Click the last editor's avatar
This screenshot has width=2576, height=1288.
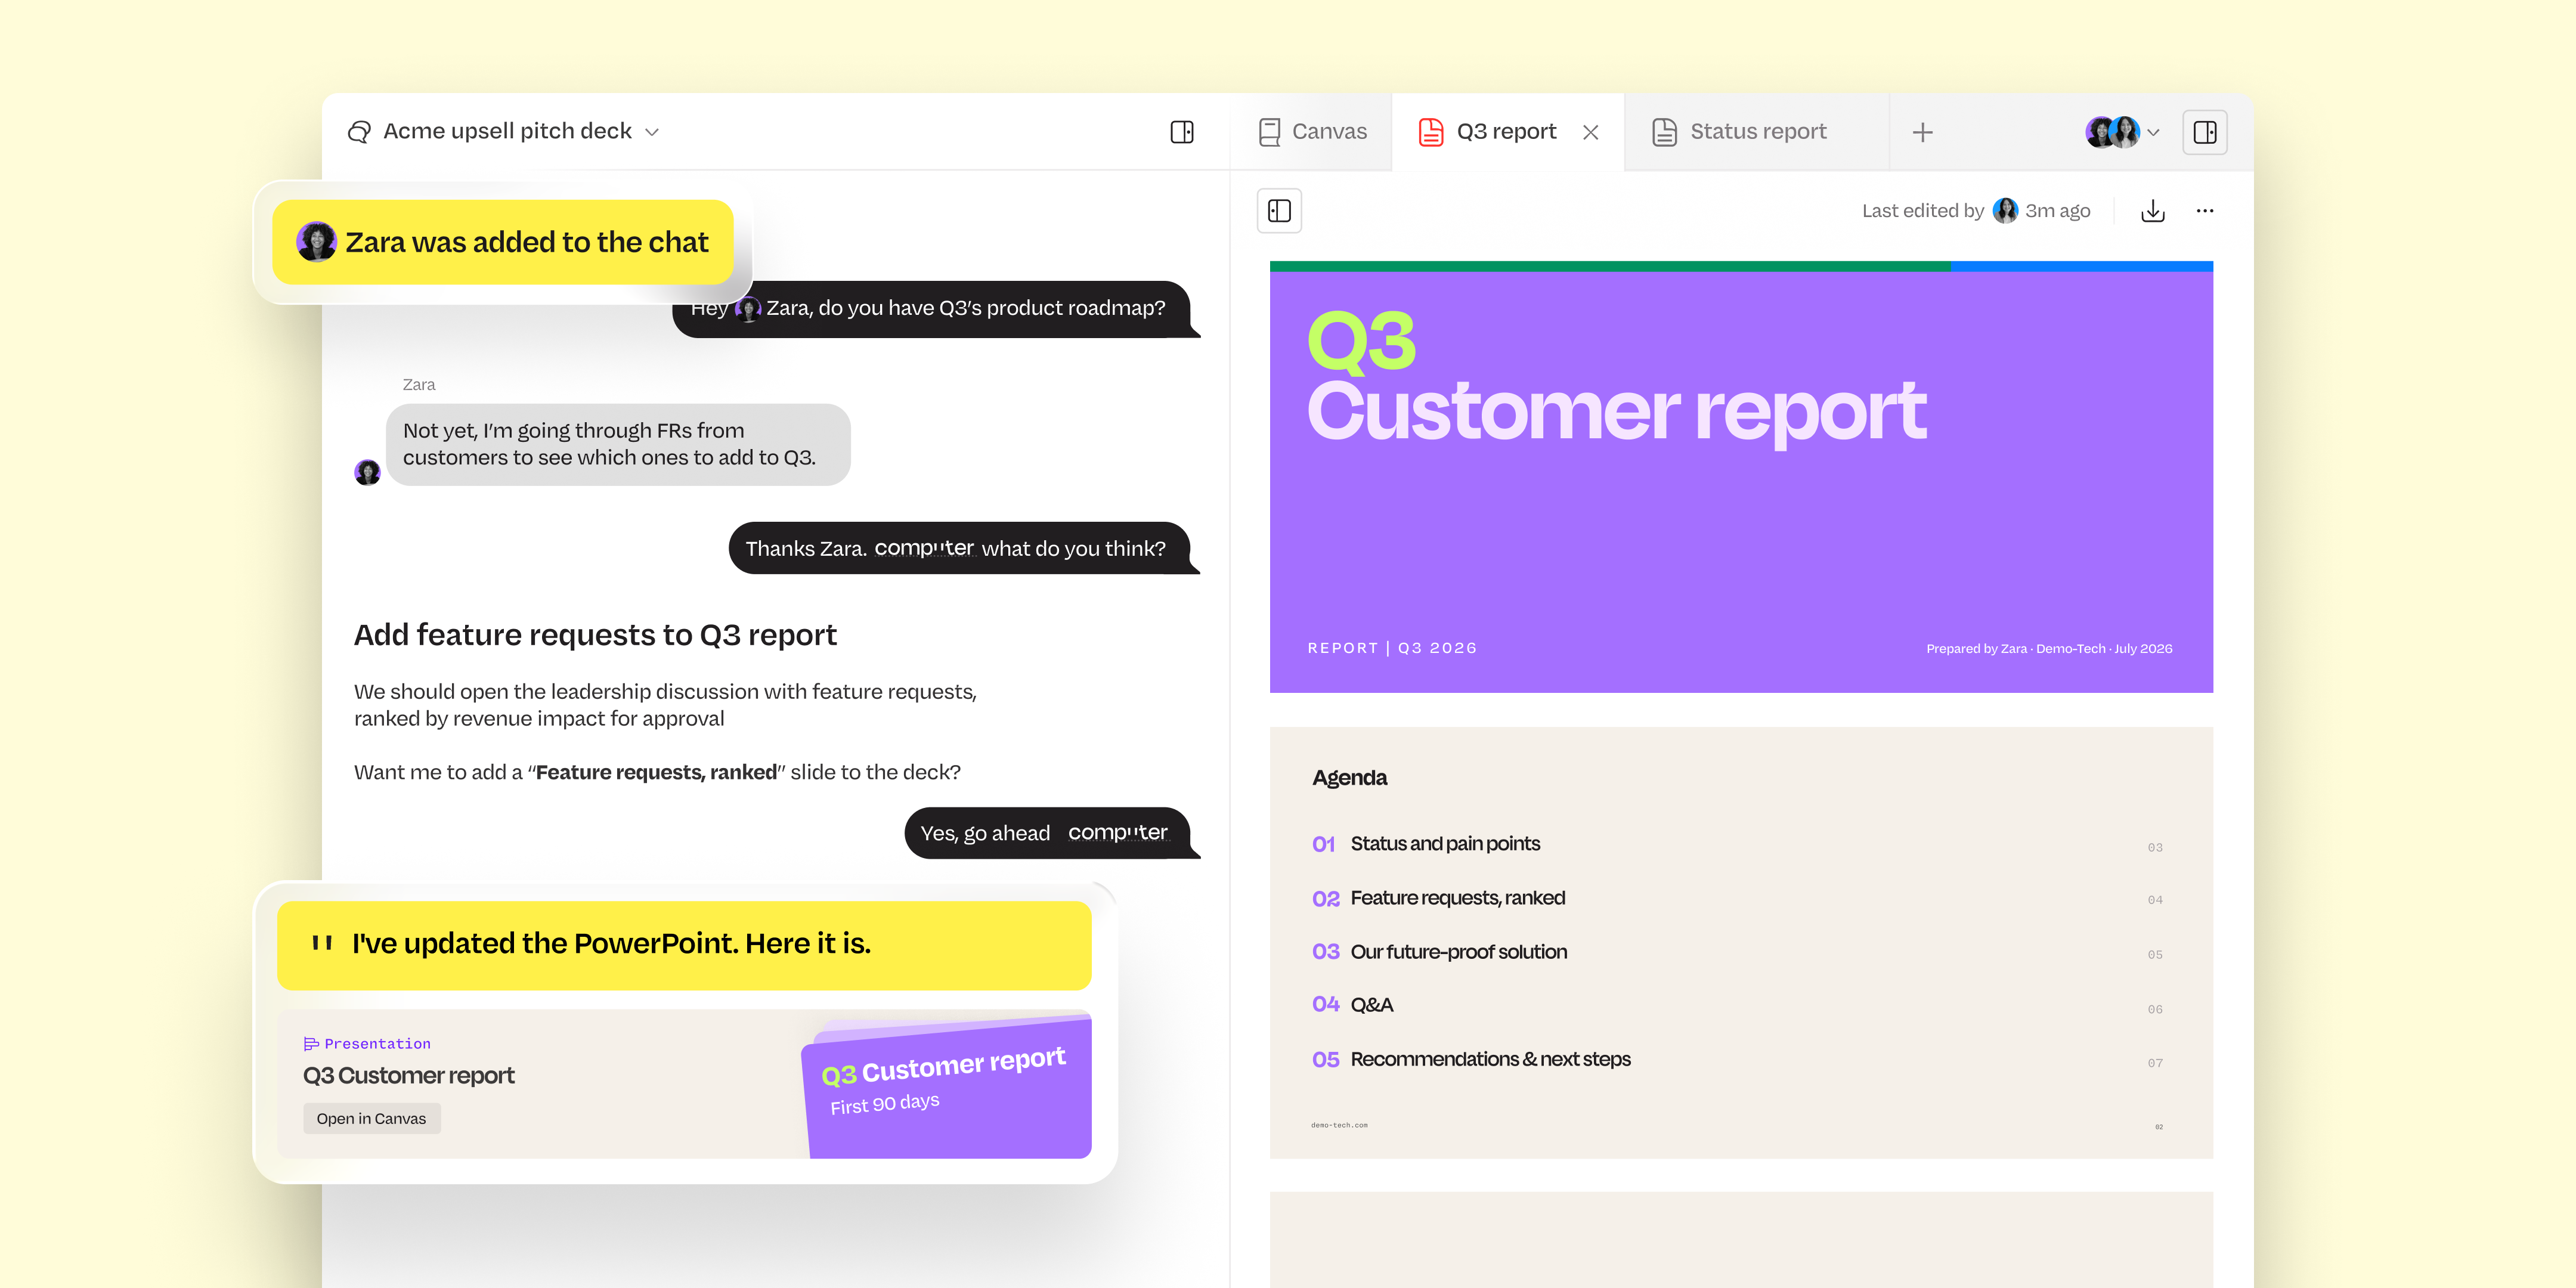[2005, 211]
